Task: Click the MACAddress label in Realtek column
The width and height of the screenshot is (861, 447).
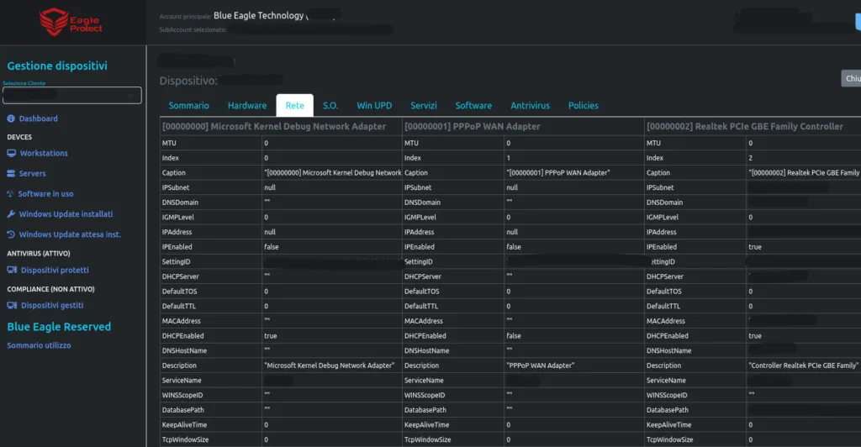Action: coord(666,321)
